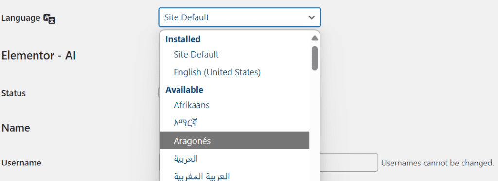
Task: Click the Status field label
Action: (14, 93)
